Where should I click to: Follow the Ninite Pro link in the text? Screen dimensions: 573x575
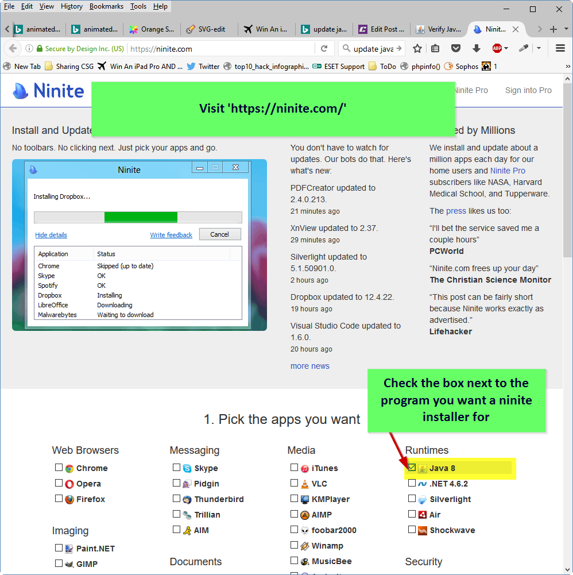508,171
